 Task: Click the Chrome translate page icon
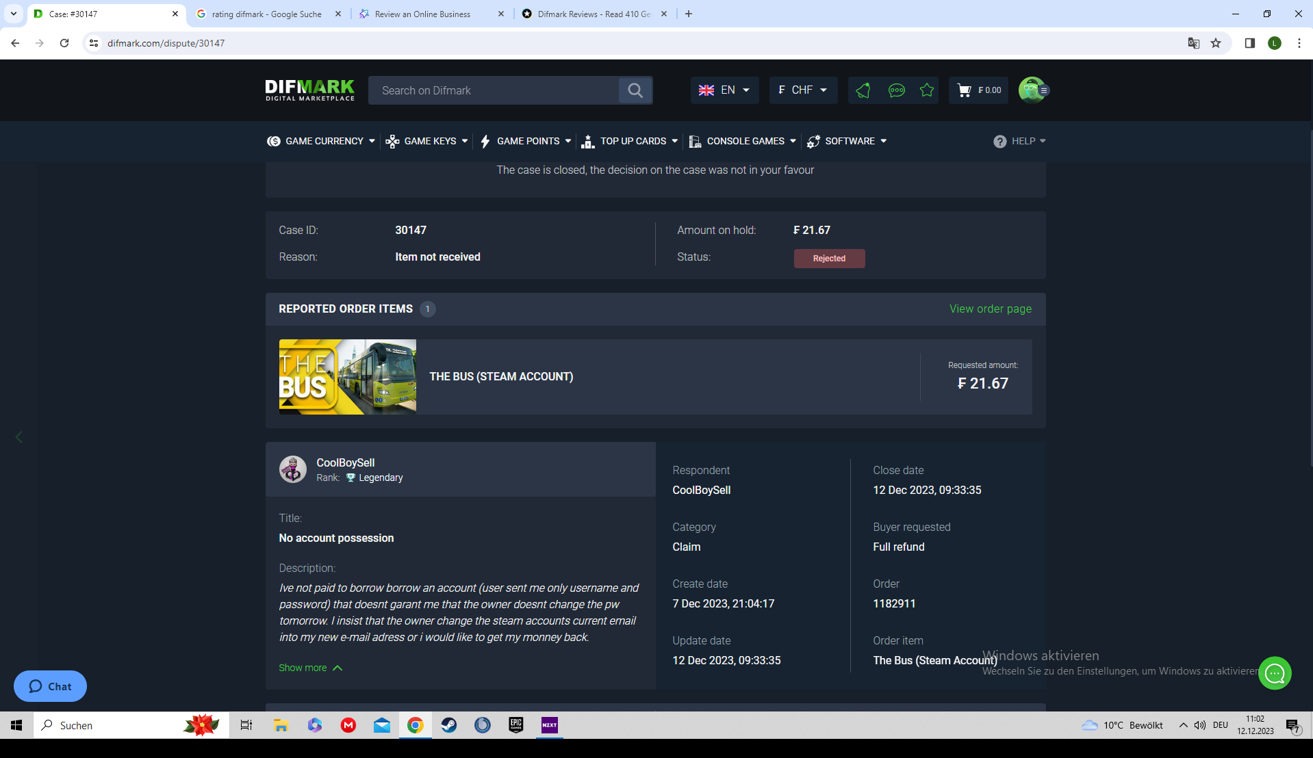[1194, 43]
